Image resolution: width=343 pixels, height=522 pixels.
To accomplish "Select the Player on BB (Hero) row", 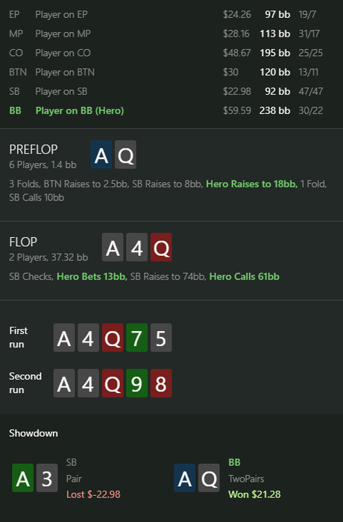I will click(x=166, y=110).
